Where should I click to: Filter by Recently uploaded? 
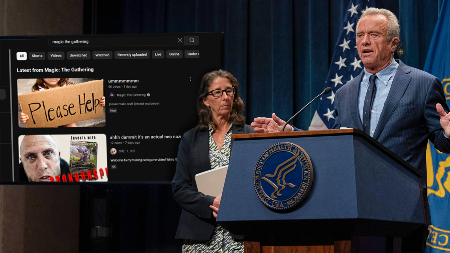tap(132, 54)
